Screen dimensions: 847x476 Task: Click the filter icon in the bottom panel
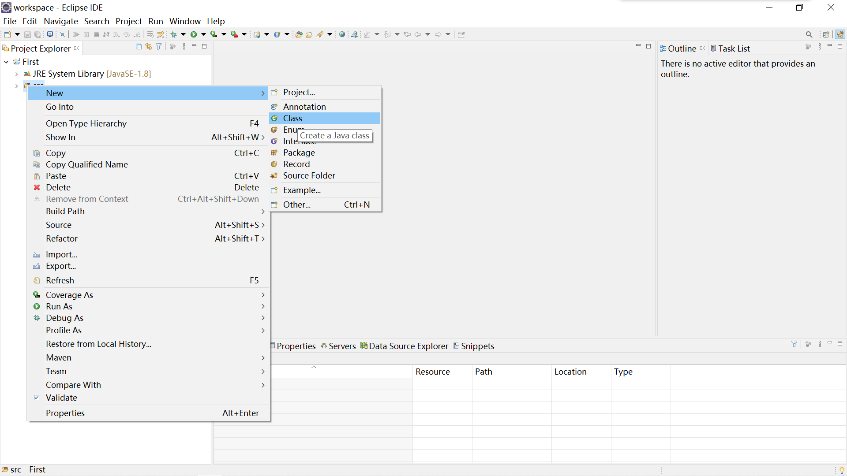(x=794, y=344)
